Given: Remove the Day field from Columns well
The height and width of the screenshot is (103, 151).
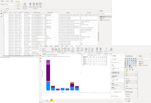Looking at the screenshot, I should [136, 84].
